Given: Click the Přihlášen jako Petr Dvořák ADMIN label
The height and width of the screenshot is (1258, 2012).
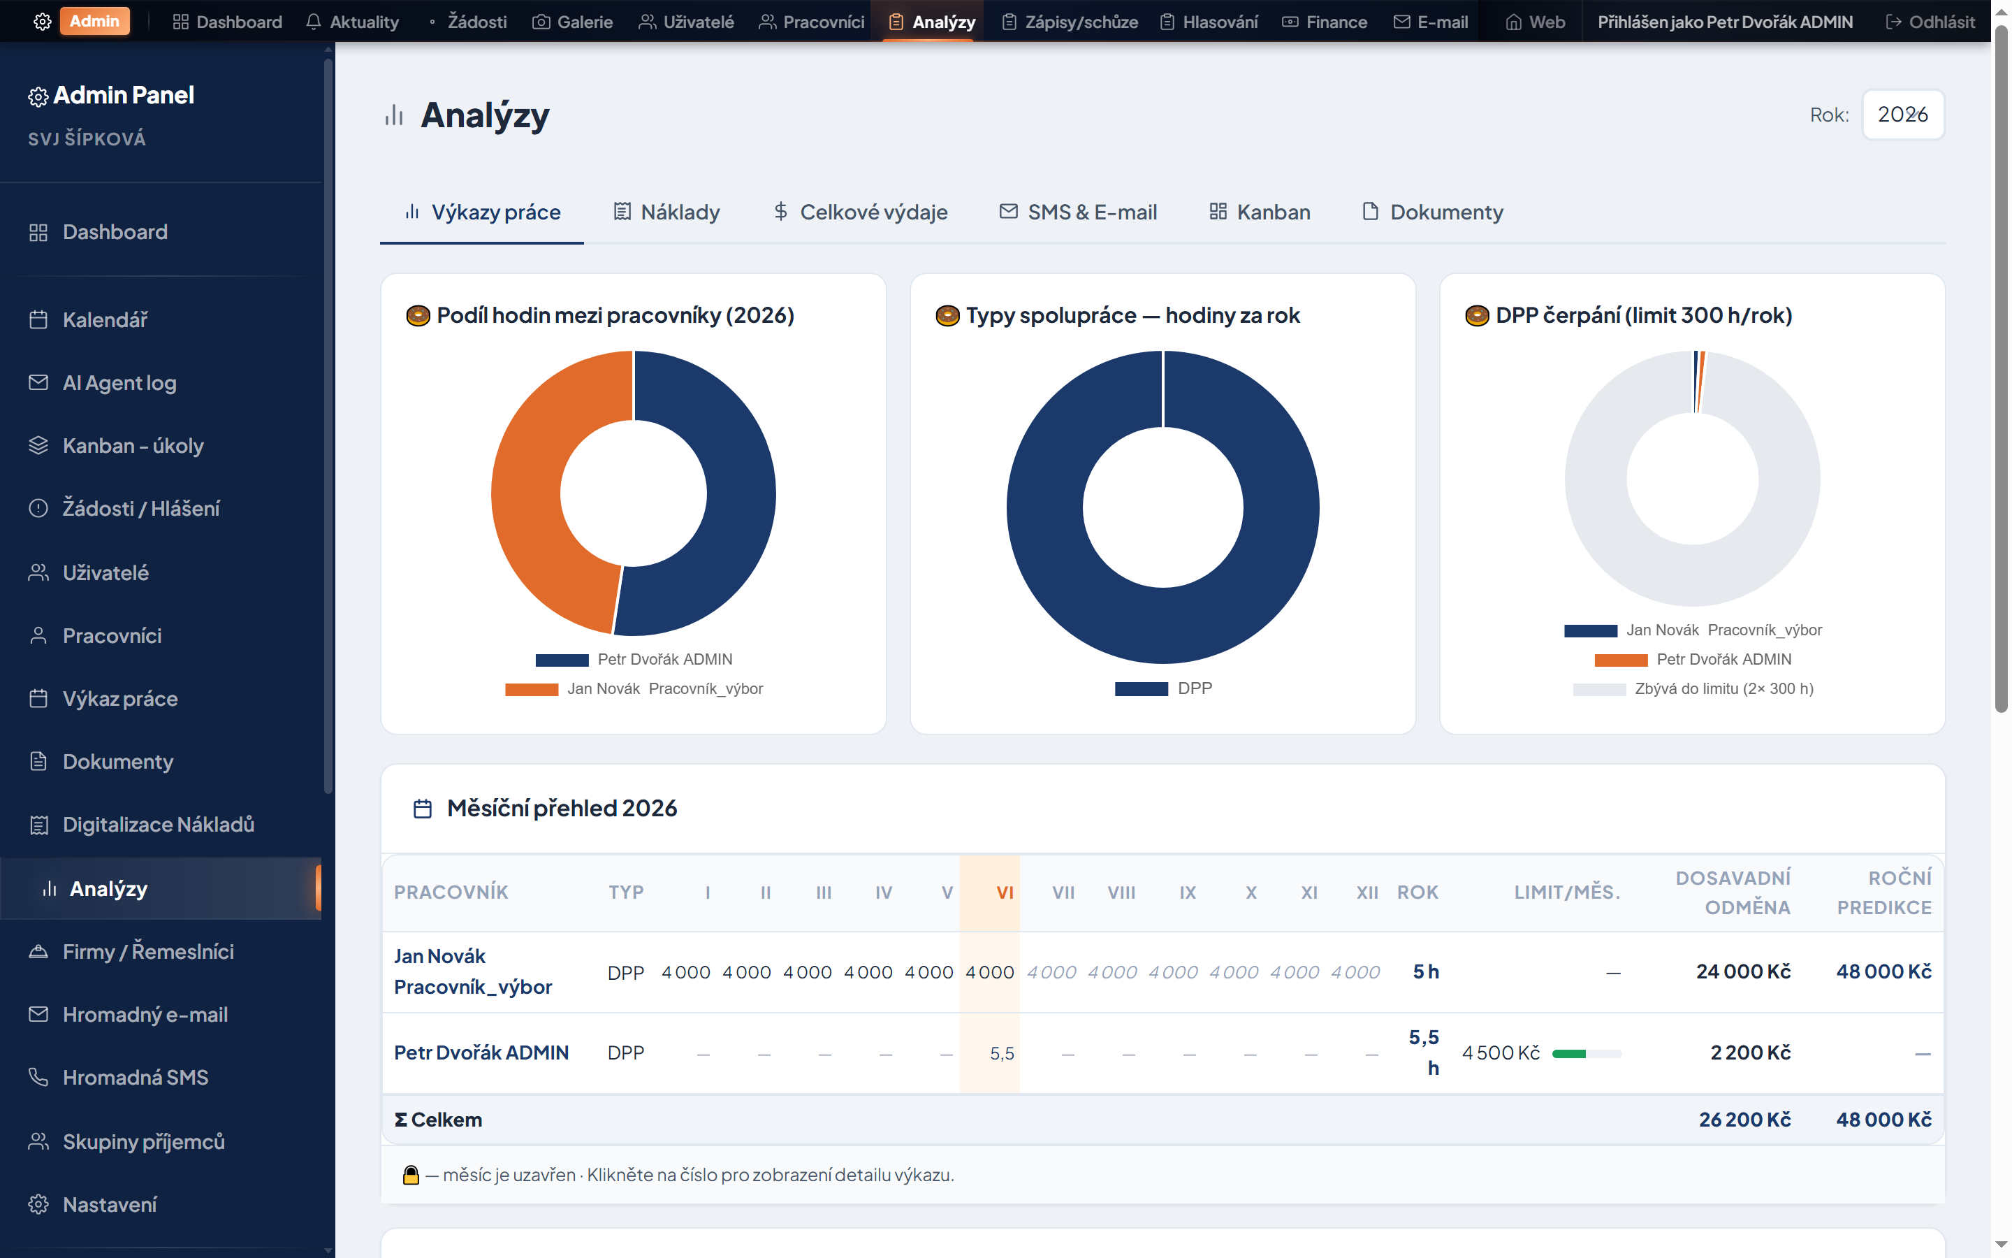Looking at the screenshot, I should click(1724, 22).
